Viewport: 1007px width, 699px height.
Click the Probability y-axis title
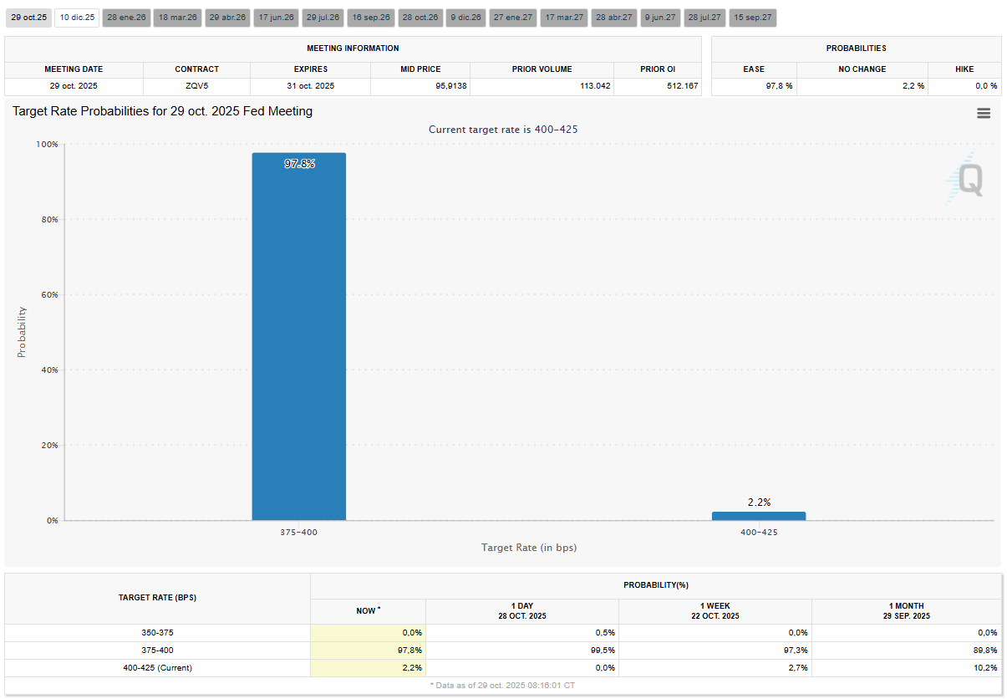tap(22, 332)
